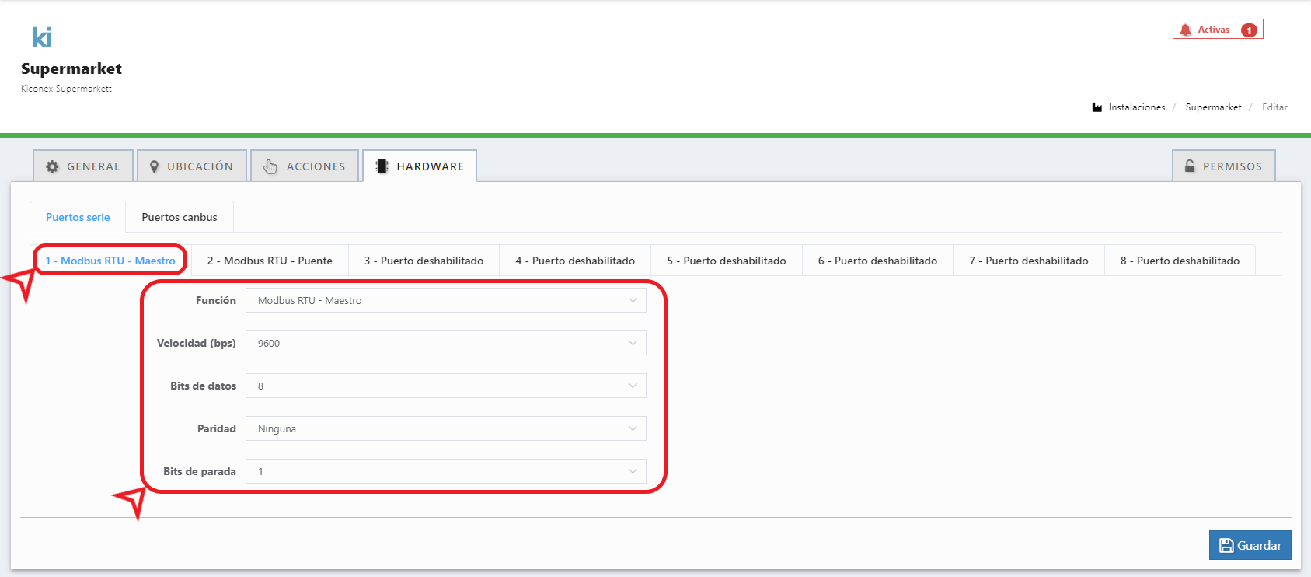
Task: Click the hand pointer icon on Acciones
Action: (x=270, y=166)
